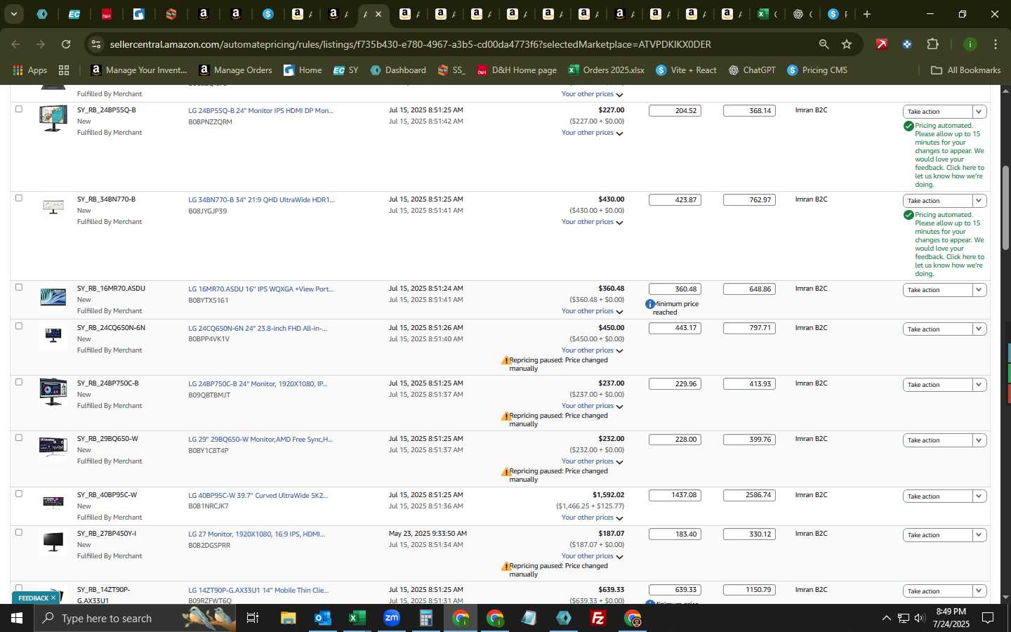Click the page vertical scrollbar
The height and width of the screenshot is (632, 1011).
pos(1005,207)
